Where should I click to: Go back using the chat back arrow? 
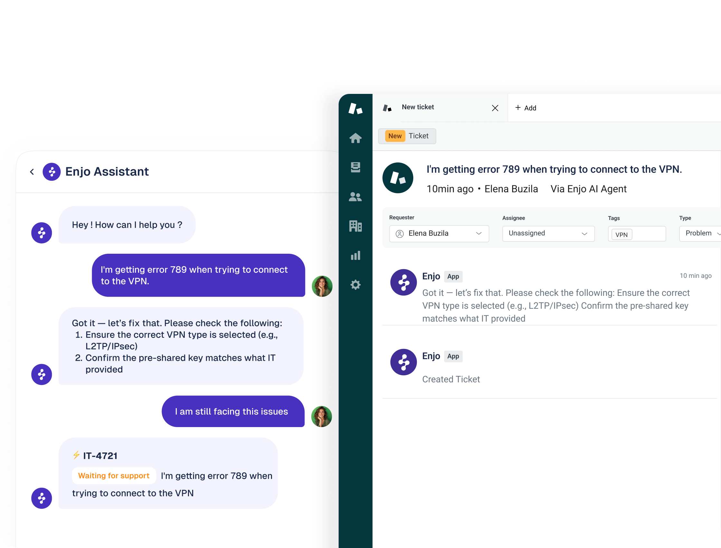tap(32, 172)
